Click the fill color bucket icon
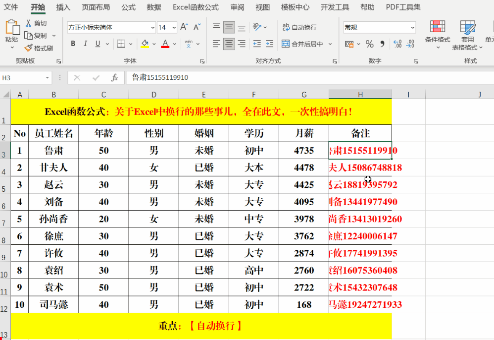This screenshot has width=494, height=340. [x=145, y=44]
